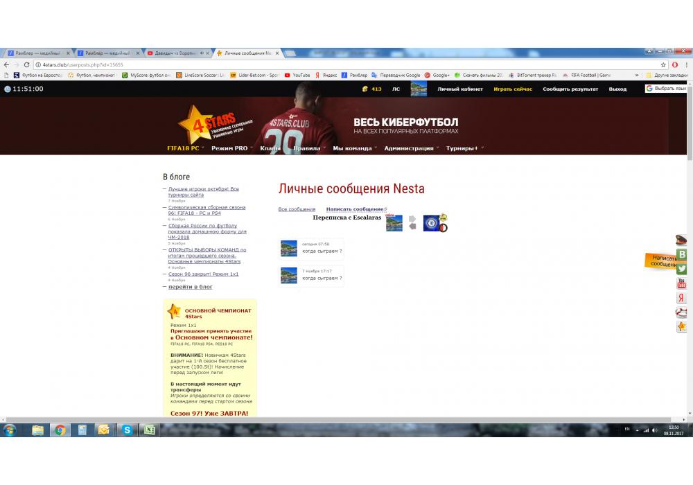Open the Личный кабинет menu item
The width and height of the screenshot is (693, 485).
point(459,89)
